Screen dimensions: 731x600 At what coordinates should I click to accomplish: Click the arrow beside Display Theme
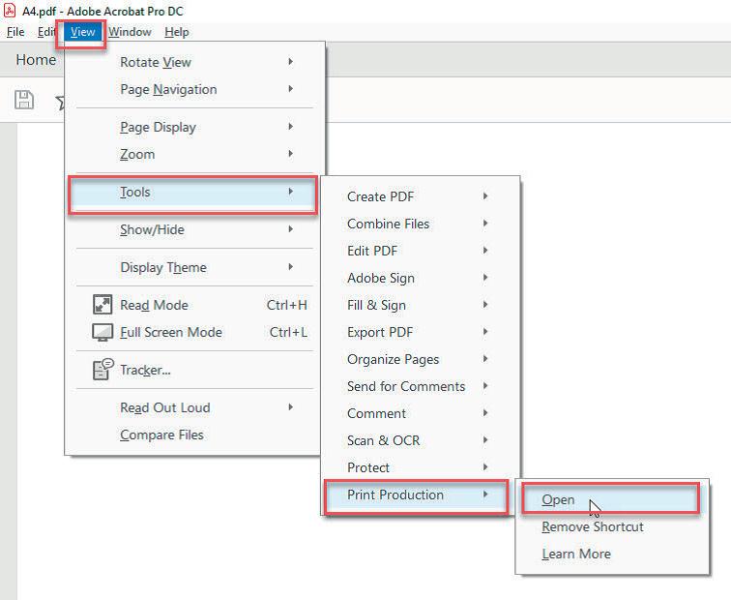[290, 267]
